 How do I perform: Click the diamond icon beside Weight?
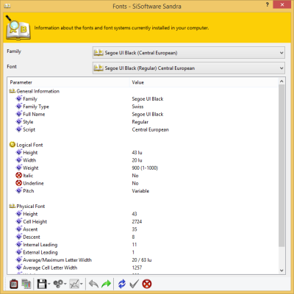tap(19, 168)
